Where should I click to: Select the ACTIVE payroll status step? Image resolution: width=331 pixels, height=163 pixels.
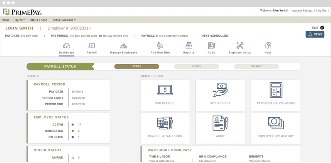pos(196,66)
